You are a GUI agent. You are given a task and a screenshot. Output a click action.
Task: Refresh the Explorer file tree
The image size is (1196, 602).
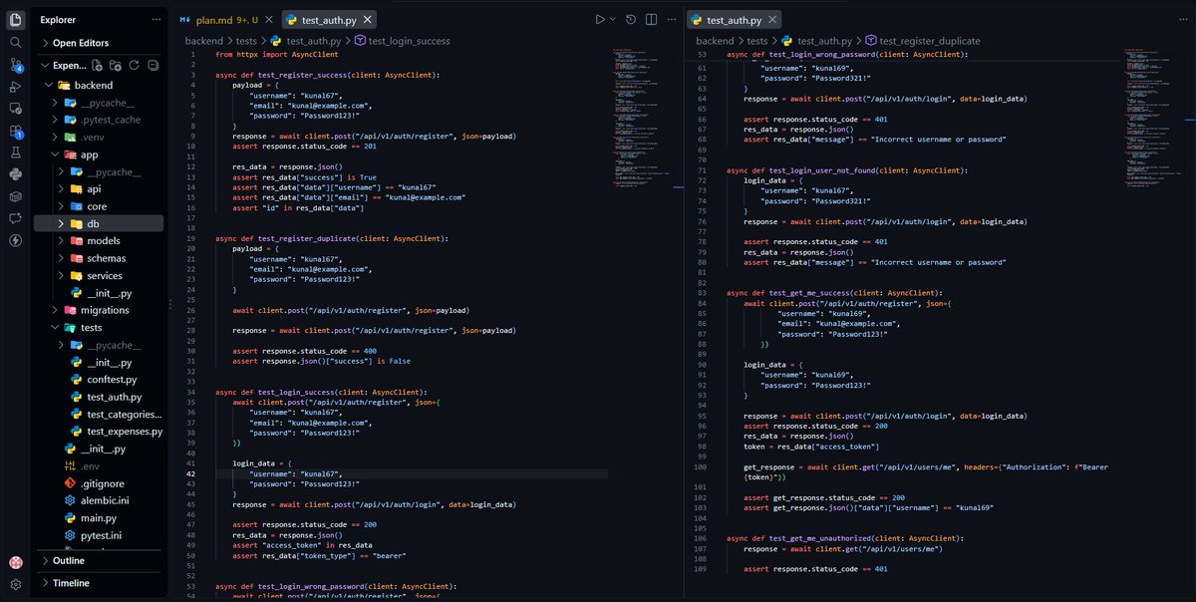point(134,65)
